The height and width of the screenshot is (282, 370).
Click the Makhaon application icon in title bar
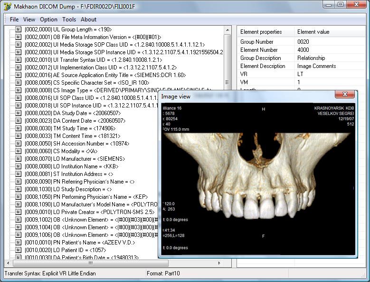(7, 6)
